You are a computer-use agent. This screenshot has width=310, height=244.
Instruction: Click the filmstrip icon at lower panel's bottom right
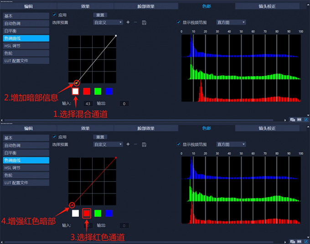tap(299, 241)
